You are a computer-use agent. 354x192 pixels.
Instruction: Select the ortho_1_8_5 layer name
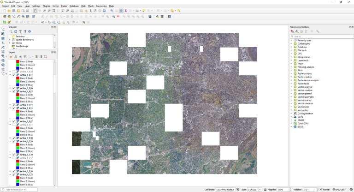click(x=26, y=91)
